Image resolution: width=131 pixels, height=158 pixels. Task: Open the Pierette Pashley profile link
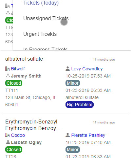click(x=88, y=135)
